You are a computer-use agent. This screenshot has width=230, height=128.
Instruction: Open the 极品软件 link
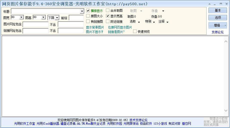pos(146,123)
